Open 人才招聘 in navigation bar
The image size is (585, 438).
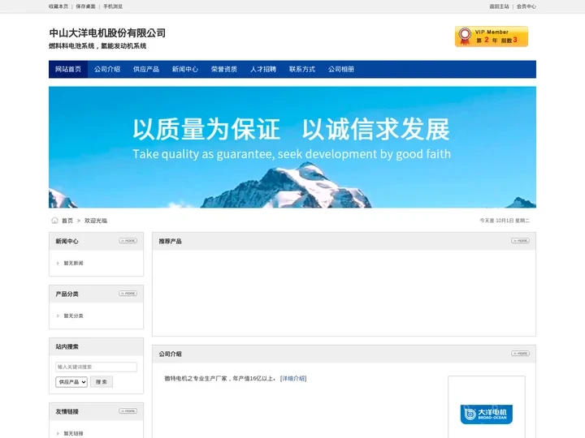263,69
